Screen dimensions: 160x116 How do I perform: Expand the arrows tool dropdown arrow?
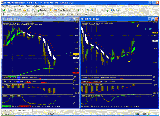pyautogui.click(x=46, y=15)
